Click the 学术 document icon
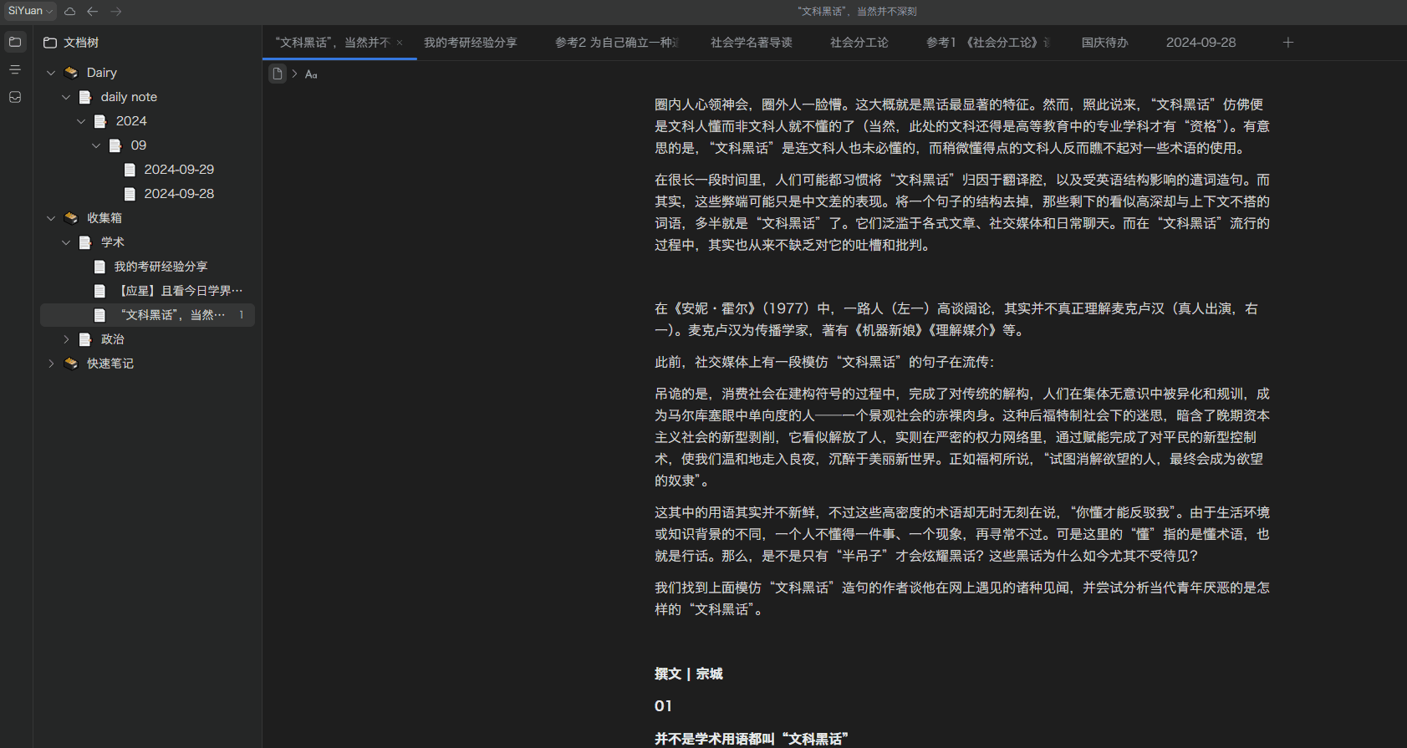Image resolution: width=1407 pixels, height=748 pixels. coord(85,242)
